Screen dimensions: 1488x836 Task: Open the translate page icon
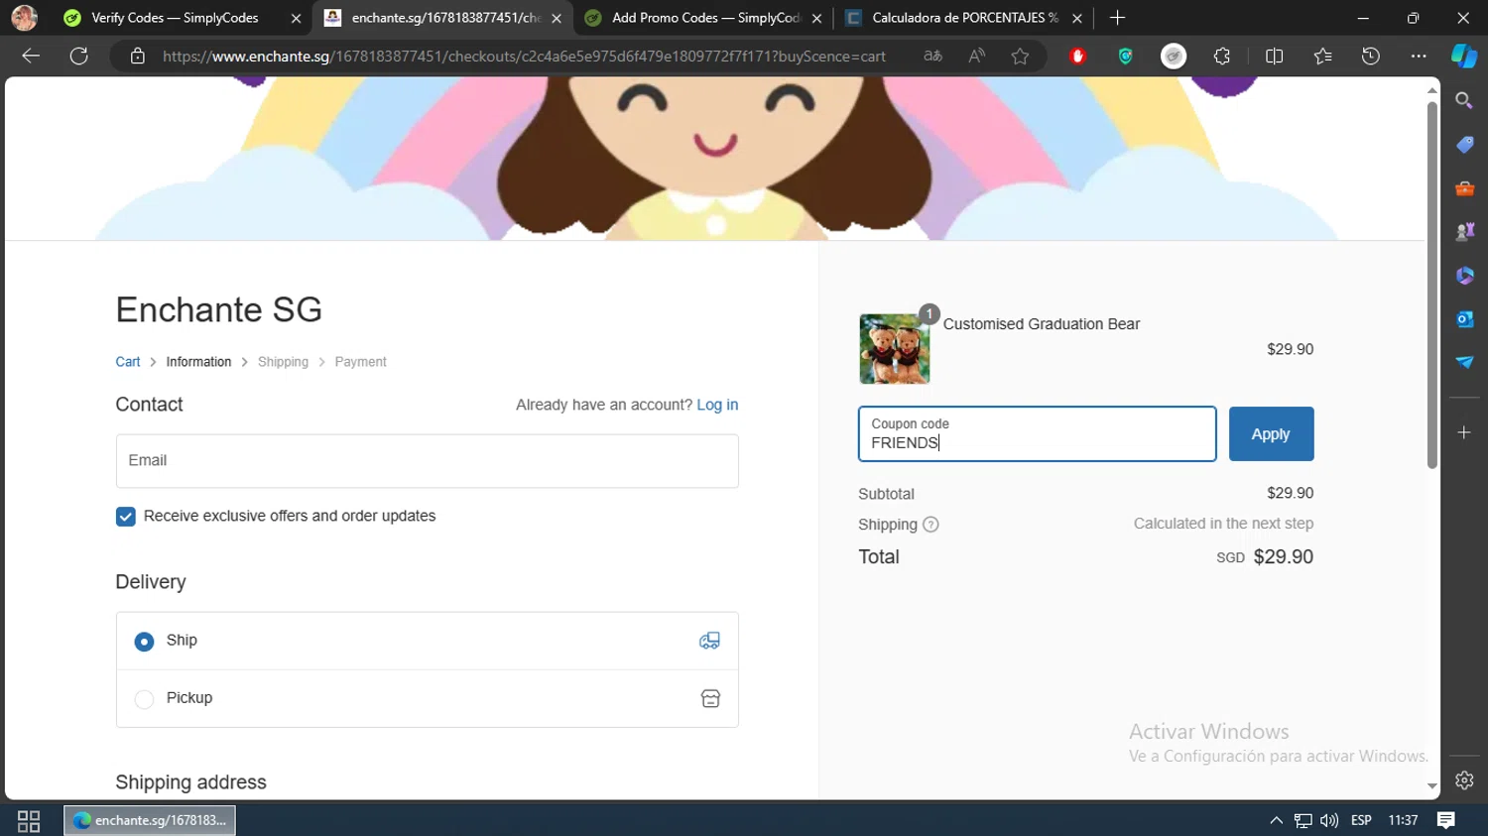click(x=932, y=57)
